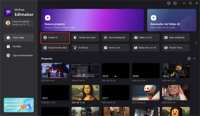Open project 2025-08-11_02 thumbnail
The image size is (200, 116).
pyautogui.click(x=55, y=93)
